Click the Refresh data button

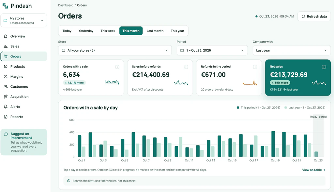[x=314, y=16]
